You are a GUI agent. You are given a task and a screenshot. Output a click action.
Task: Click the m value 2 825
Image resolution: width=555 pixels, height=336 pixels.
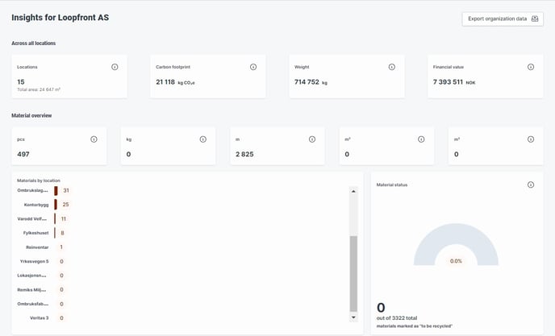(244, 154)
